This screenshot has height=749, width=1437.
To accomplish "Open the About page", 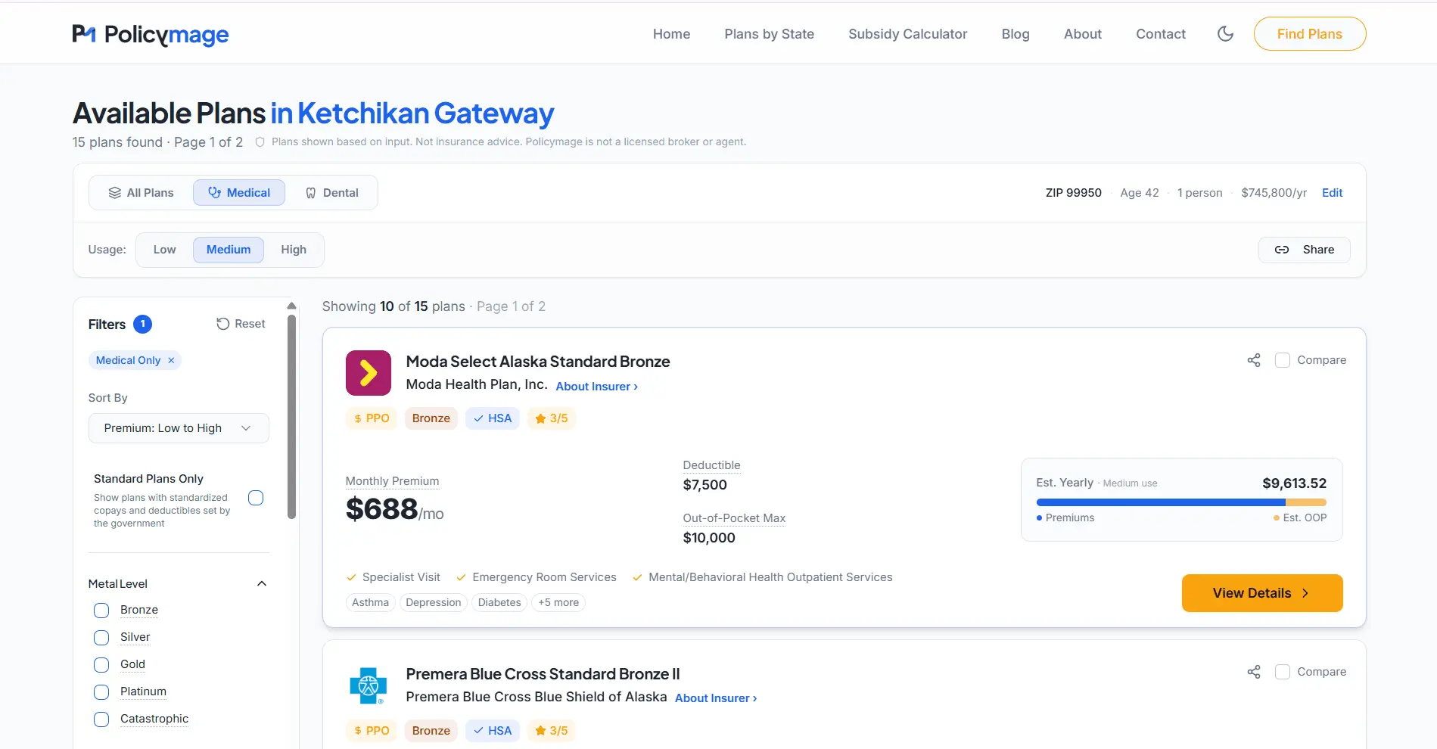I will click(1082, 34).
